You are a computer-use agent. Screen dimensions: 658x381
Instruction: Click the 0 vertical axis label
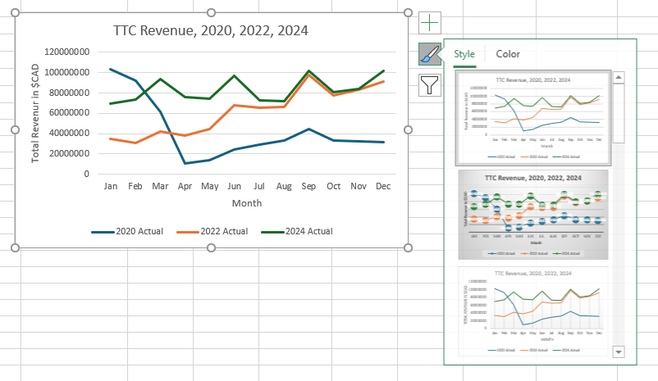pyautogui.click(x=86, y=174)
